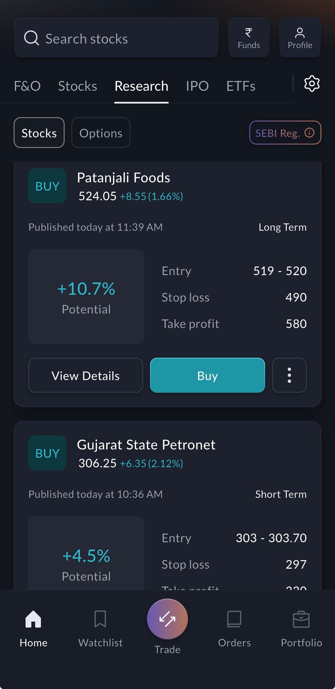The image size is (335, 689).
Task: Open settings gear beside the tabs
Action: click(x=312, y=84)
